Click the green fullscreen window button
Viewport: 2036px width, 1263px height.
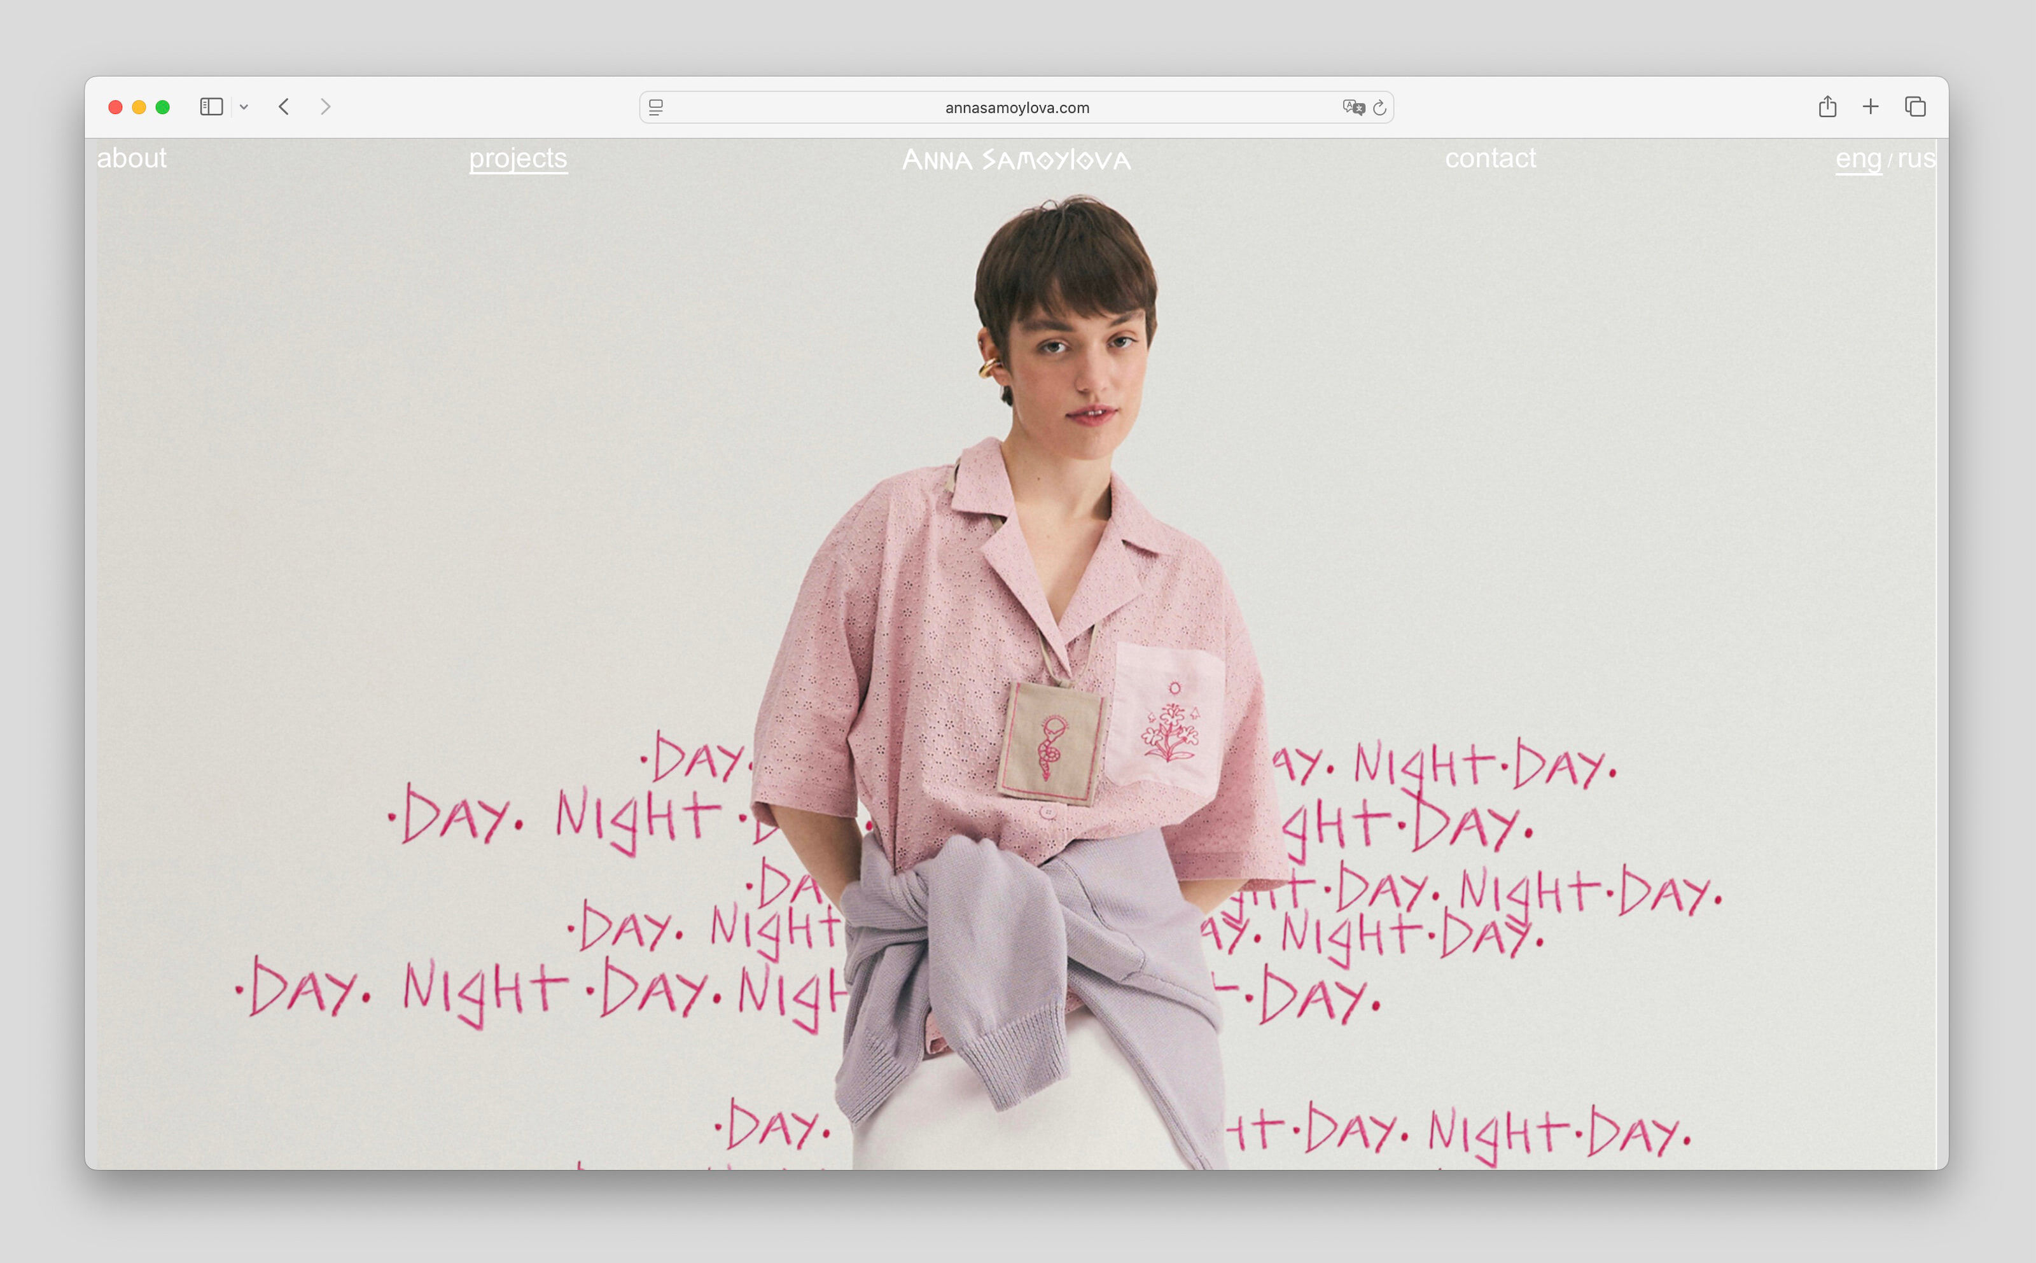(x=163, y=107)
